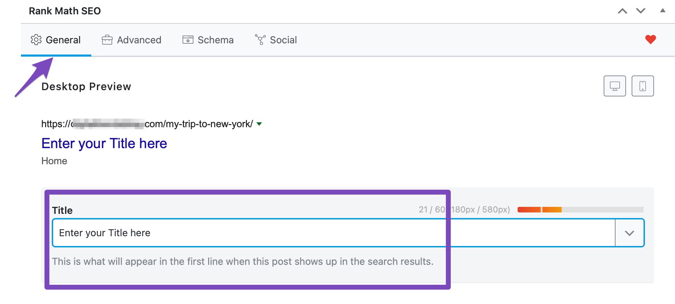675x304 pixels.
Task: Click the Advanced tab briefcase icon
Action: [x=107, y=40]
